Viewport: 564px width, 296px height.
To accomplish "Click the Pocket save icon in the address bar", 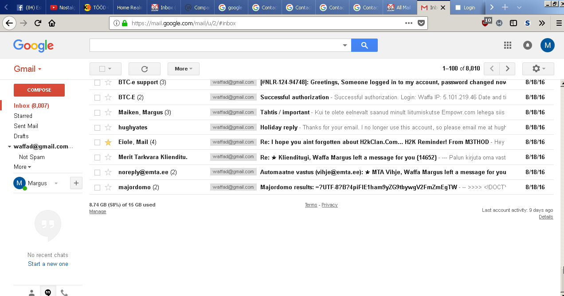I will tap(421, 23).
